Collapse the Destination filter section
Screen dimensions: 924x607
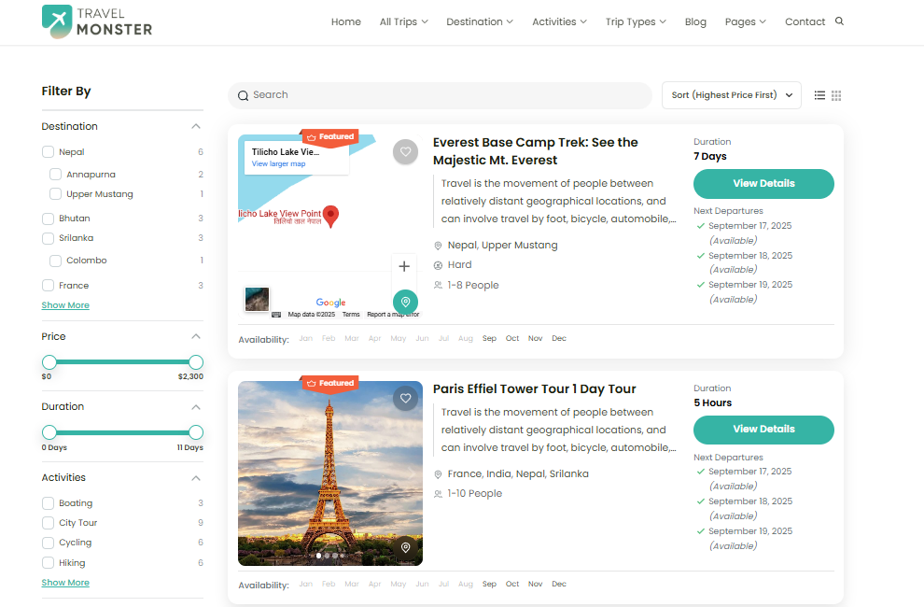196,127
